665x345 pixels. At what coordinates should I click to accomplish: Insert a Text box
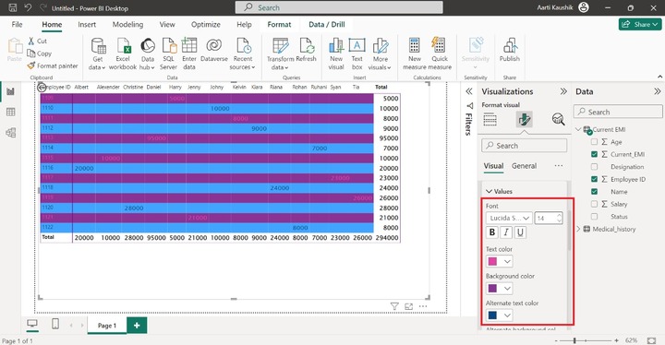[x=357, y=54]
